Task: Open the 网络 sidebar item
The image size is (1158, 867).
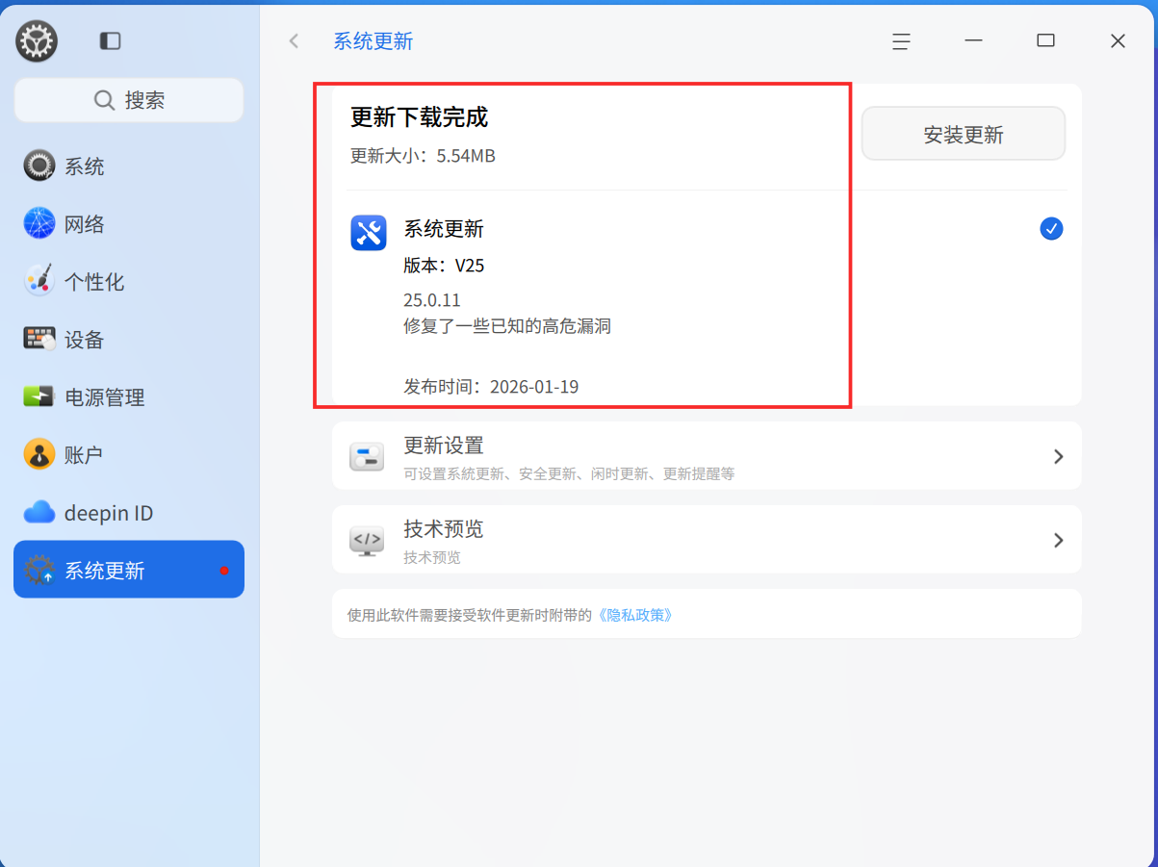Action: (129, 224)
